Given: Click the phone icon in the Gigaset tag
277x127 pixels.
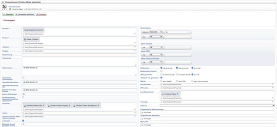Looking at the screenshot, I should point(49,106).
